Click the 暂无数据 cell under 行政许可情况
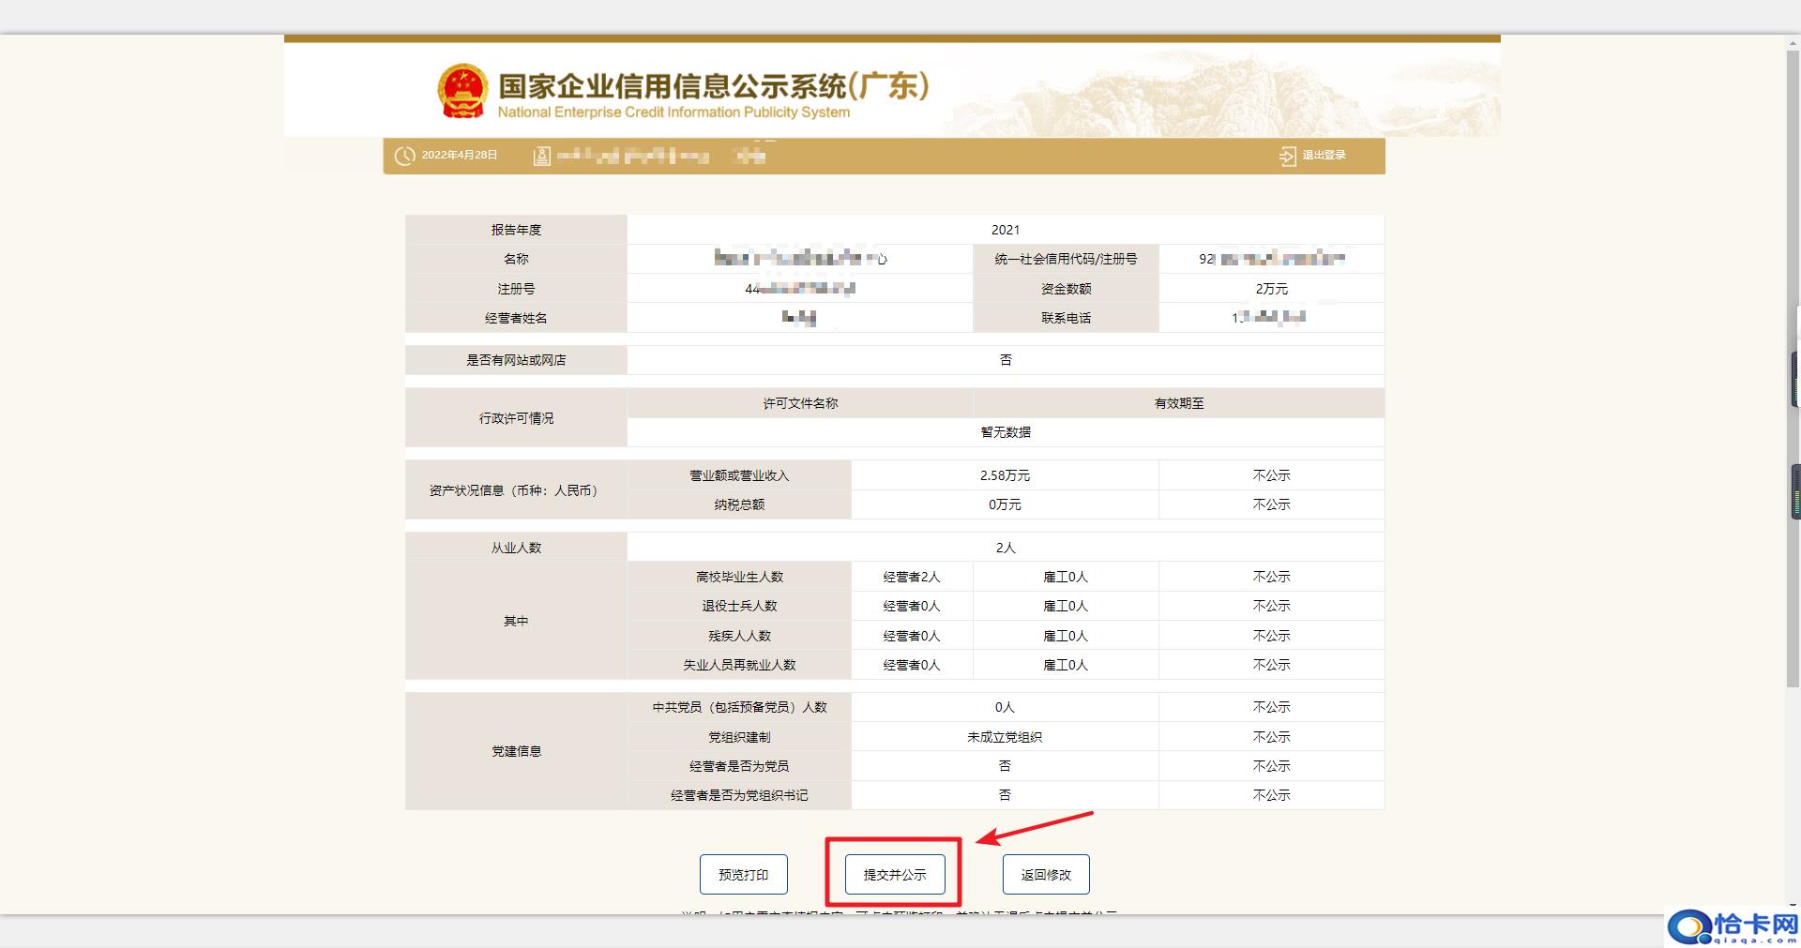The image size is (1801, 948). pyautogui.click(x=1006, y=432)
